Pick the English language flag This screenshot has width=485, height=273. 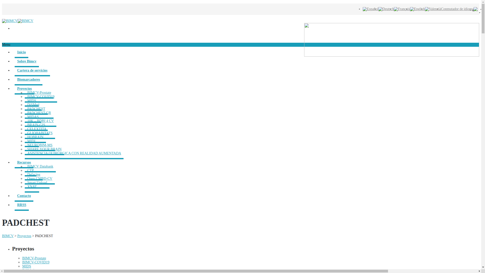coord(417,9)
